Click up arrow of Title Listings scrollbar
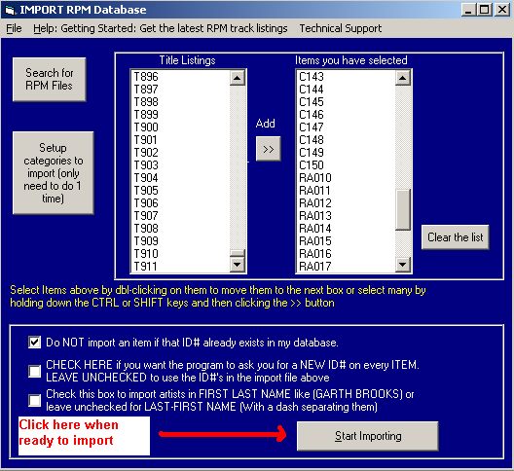Image resolution: width=514 pixels, height=471 pixels. click(238, 78)
